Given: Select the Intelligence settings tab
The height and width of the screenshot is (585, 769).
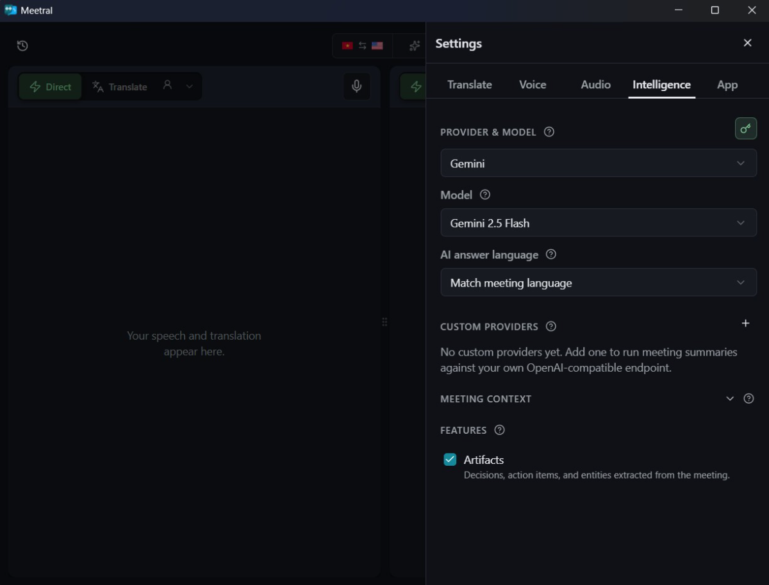Looking at the screenshot, I should point(661,85).
